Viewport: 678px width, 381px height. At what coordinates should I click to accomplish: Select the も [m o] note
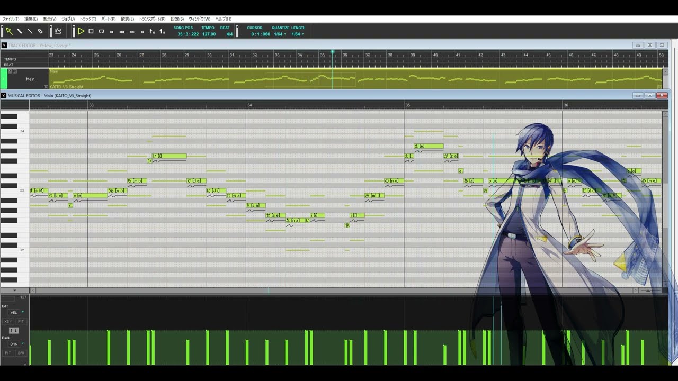pyautogui.click(x=137, y=181)
